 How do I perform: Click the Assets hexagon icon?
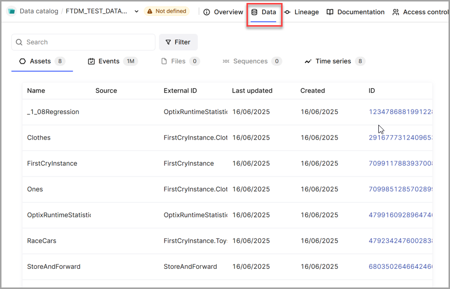(x=22, y=61)
